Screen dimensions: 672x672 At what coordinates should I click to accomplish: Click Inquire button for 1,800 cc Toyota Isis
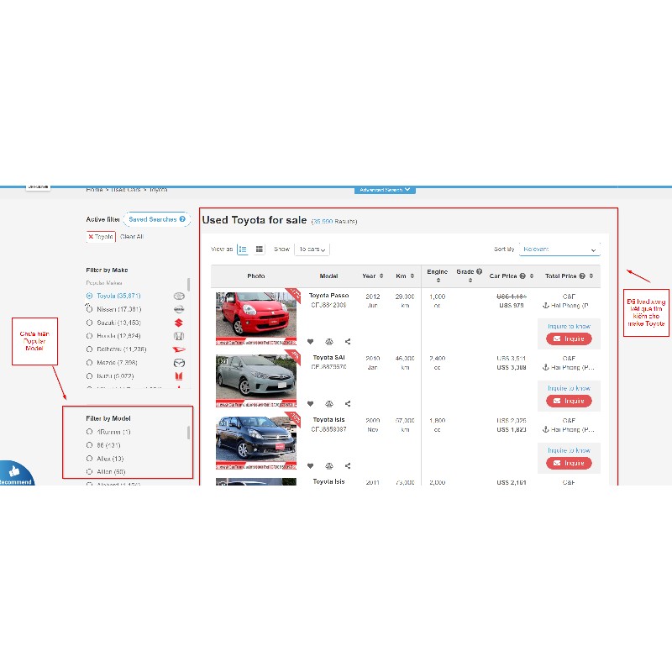569,464
